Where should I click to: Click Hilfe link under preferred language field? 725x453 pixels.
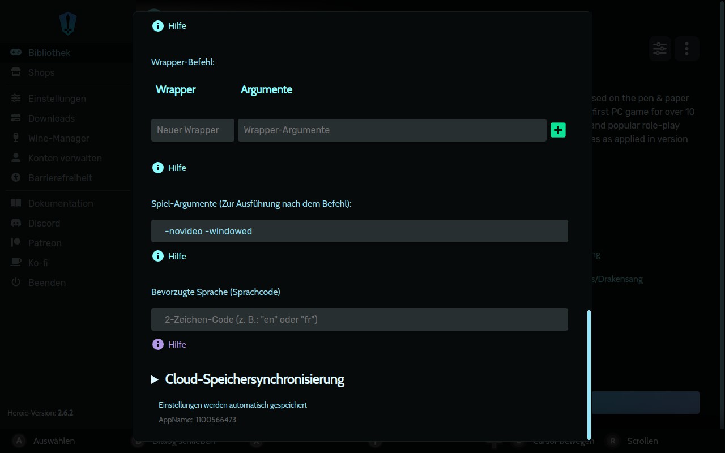pos(177,344)
